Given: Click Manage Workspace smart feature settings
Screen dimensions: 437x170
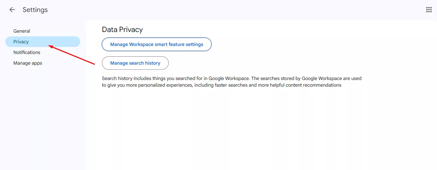Looking at the screenshot, I should point(157,44).
